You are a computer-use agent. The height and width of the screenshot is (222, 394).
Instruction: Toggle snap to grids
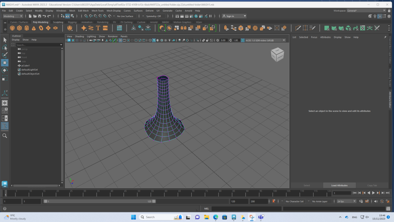coord(86,16)
